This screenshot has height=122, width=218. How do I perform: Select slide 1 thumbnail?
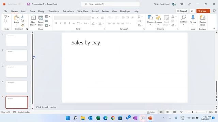point(17,40)
